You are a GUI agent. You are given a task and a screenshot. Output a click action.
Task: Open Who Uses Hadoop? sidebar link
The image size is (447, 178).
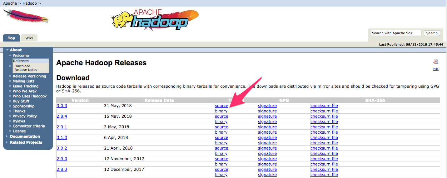tap(30, 96)
